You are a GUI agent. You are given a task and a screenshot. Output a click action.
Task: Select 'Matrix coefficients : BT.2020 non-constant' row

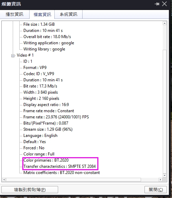coord(62,173)
